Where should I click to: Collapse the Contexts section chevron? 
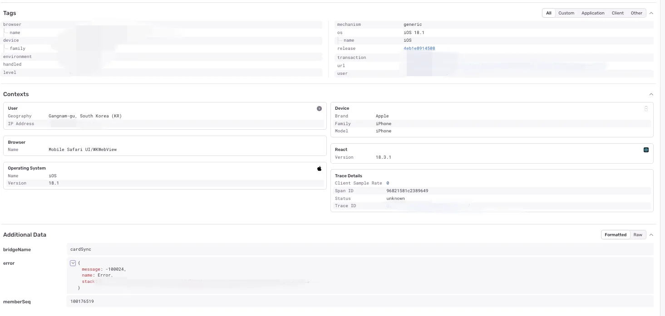[651, 94]
